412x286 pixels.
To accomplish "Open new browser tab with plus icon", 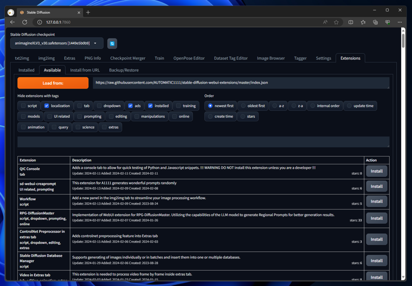I will tap(88, 12).
